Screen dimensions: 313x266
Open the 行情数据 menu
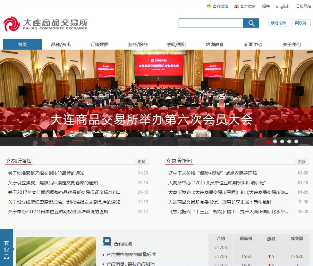[99, 44]
